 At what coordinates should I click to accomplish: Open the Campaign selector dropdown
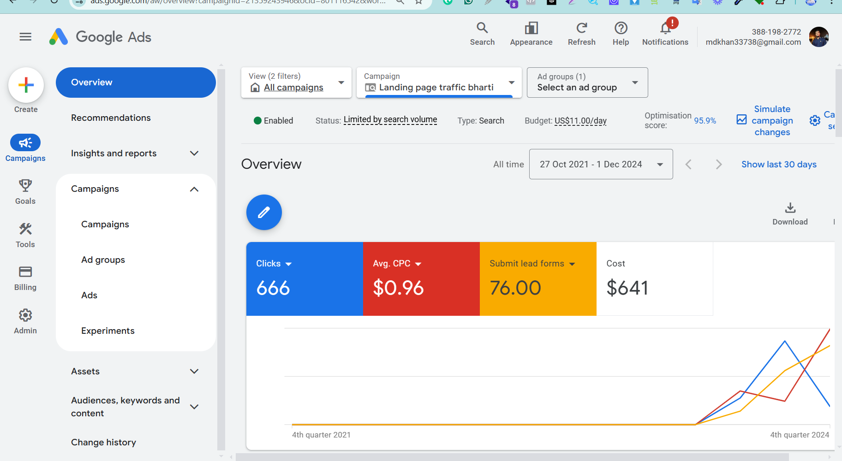(439, 83)
